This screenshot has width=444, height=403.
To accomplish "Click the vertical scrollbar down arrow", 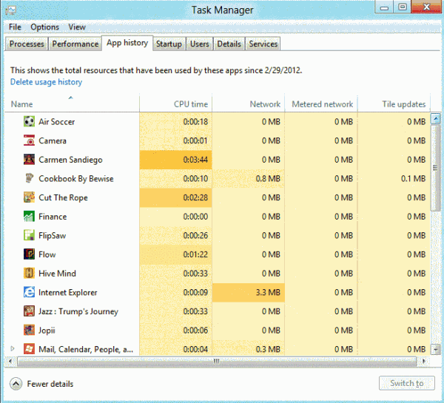I will coord(436,350).
